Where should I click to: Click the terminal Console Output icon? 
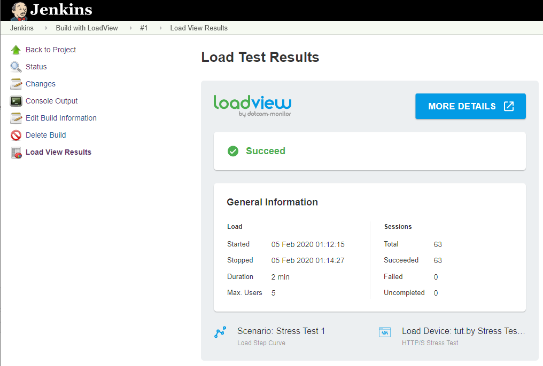pos(16,101)
